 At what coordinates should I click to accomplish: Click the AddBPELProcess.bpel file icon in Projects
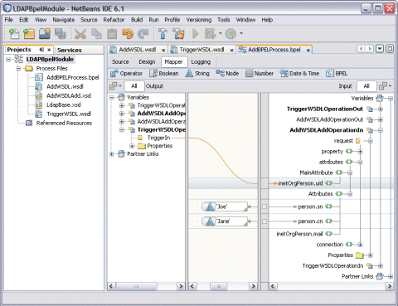point(39,77)
